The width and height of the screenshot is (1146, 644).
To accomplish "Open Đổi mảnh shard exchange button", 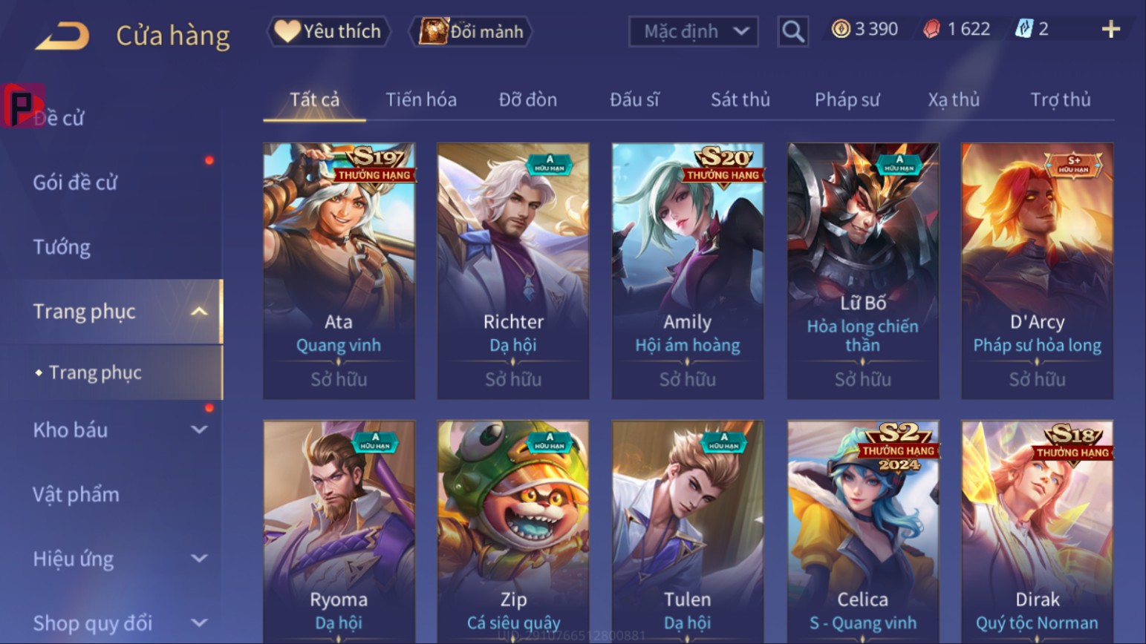I will tap(472, 31).
